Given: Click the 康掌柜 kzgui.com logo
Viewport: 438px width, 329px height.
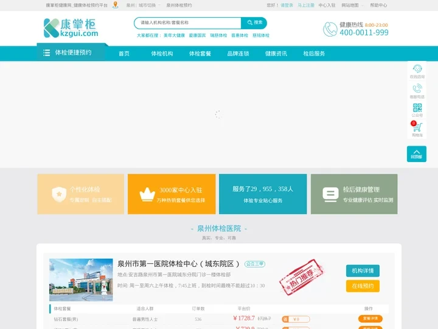Looking at the screenshot, I should (71, 28).
